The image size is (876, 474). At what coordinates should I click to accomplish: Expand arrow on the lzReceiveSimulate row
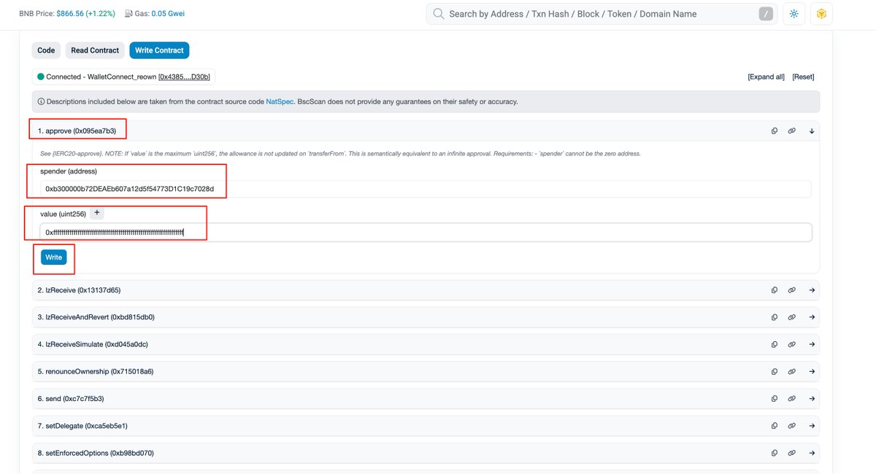pos(811,344)
